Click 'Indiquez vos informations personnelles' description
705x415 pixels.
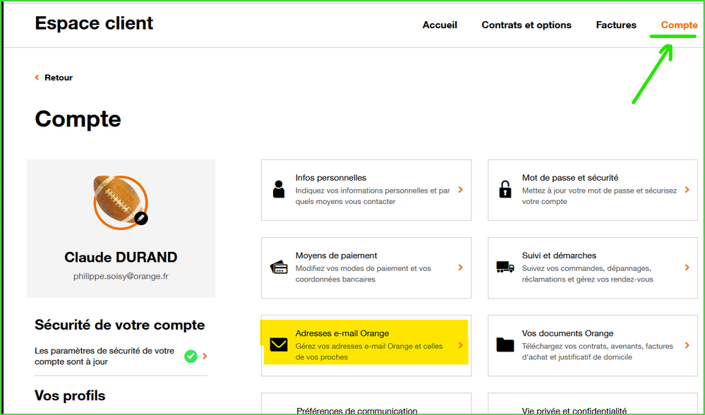(x=373, y=196)
